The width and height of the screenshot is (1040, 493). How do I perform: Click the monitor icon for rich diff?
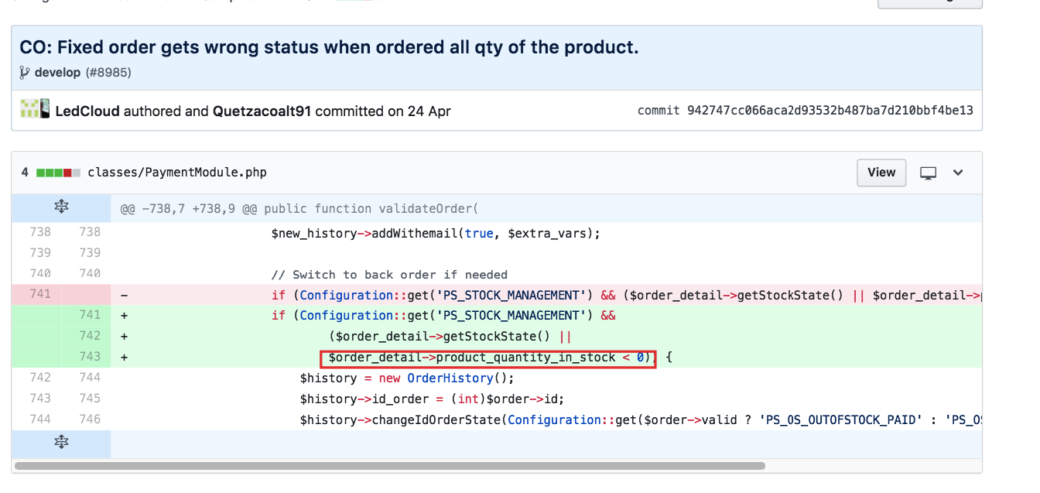pos(929,173)
